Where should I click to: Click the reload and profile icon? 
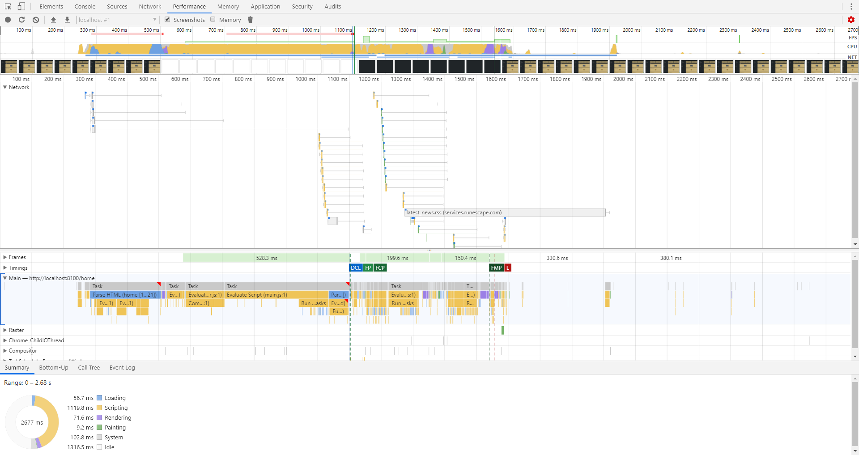pos(21,20)
